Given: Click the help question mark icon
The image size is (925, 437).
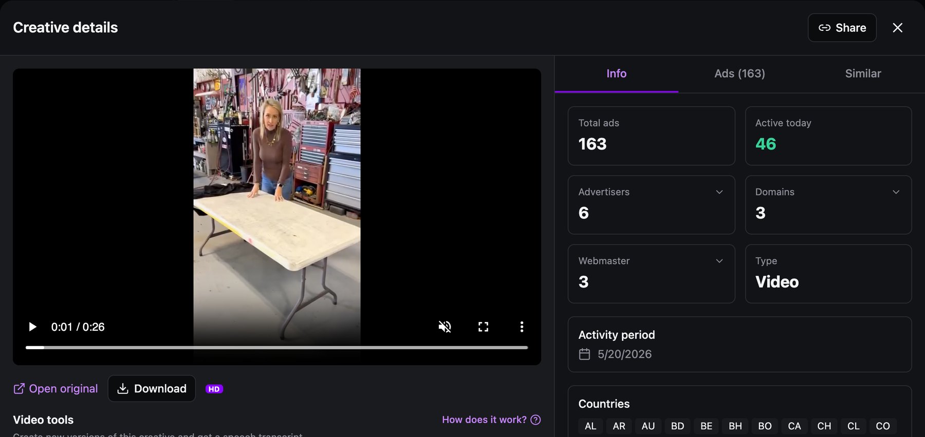Looking at the screenshot, I should 535,420.
